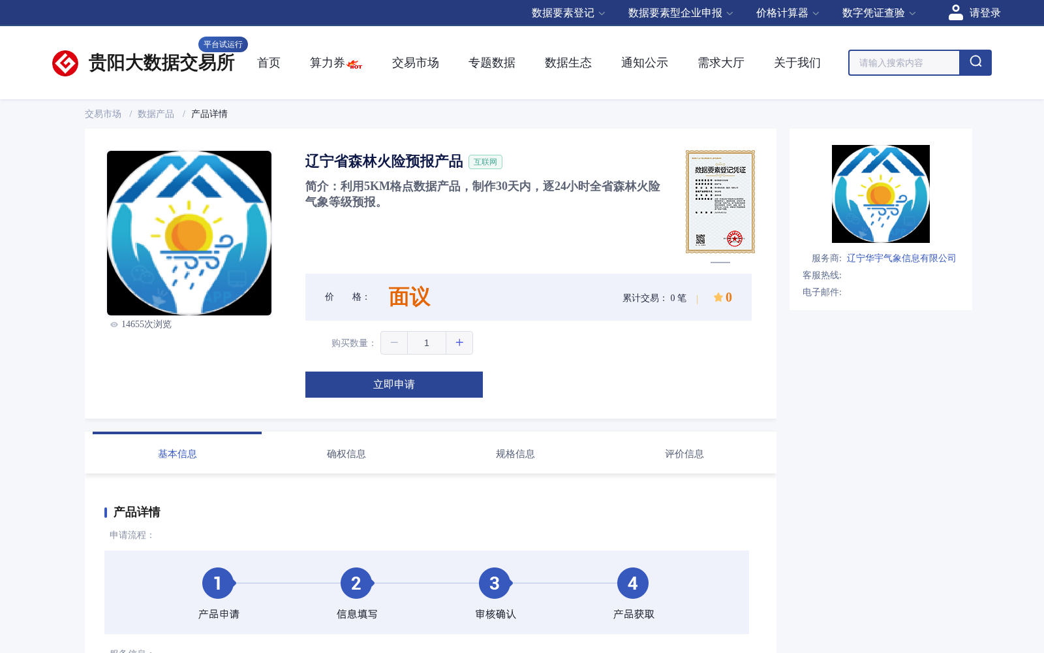Viewport: 1044px width, 653px height.
Task: Select the 基本信息 tab
Action: (177, 453)
